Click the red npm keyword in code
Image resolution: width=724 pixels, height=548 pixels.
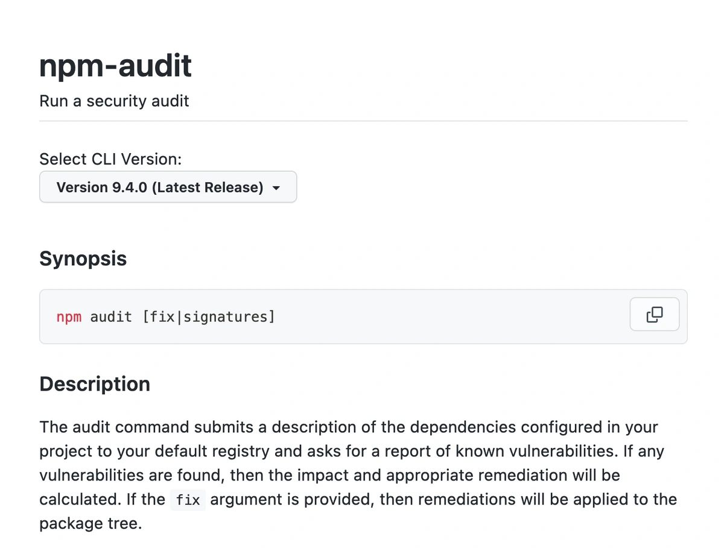[69, 317]
